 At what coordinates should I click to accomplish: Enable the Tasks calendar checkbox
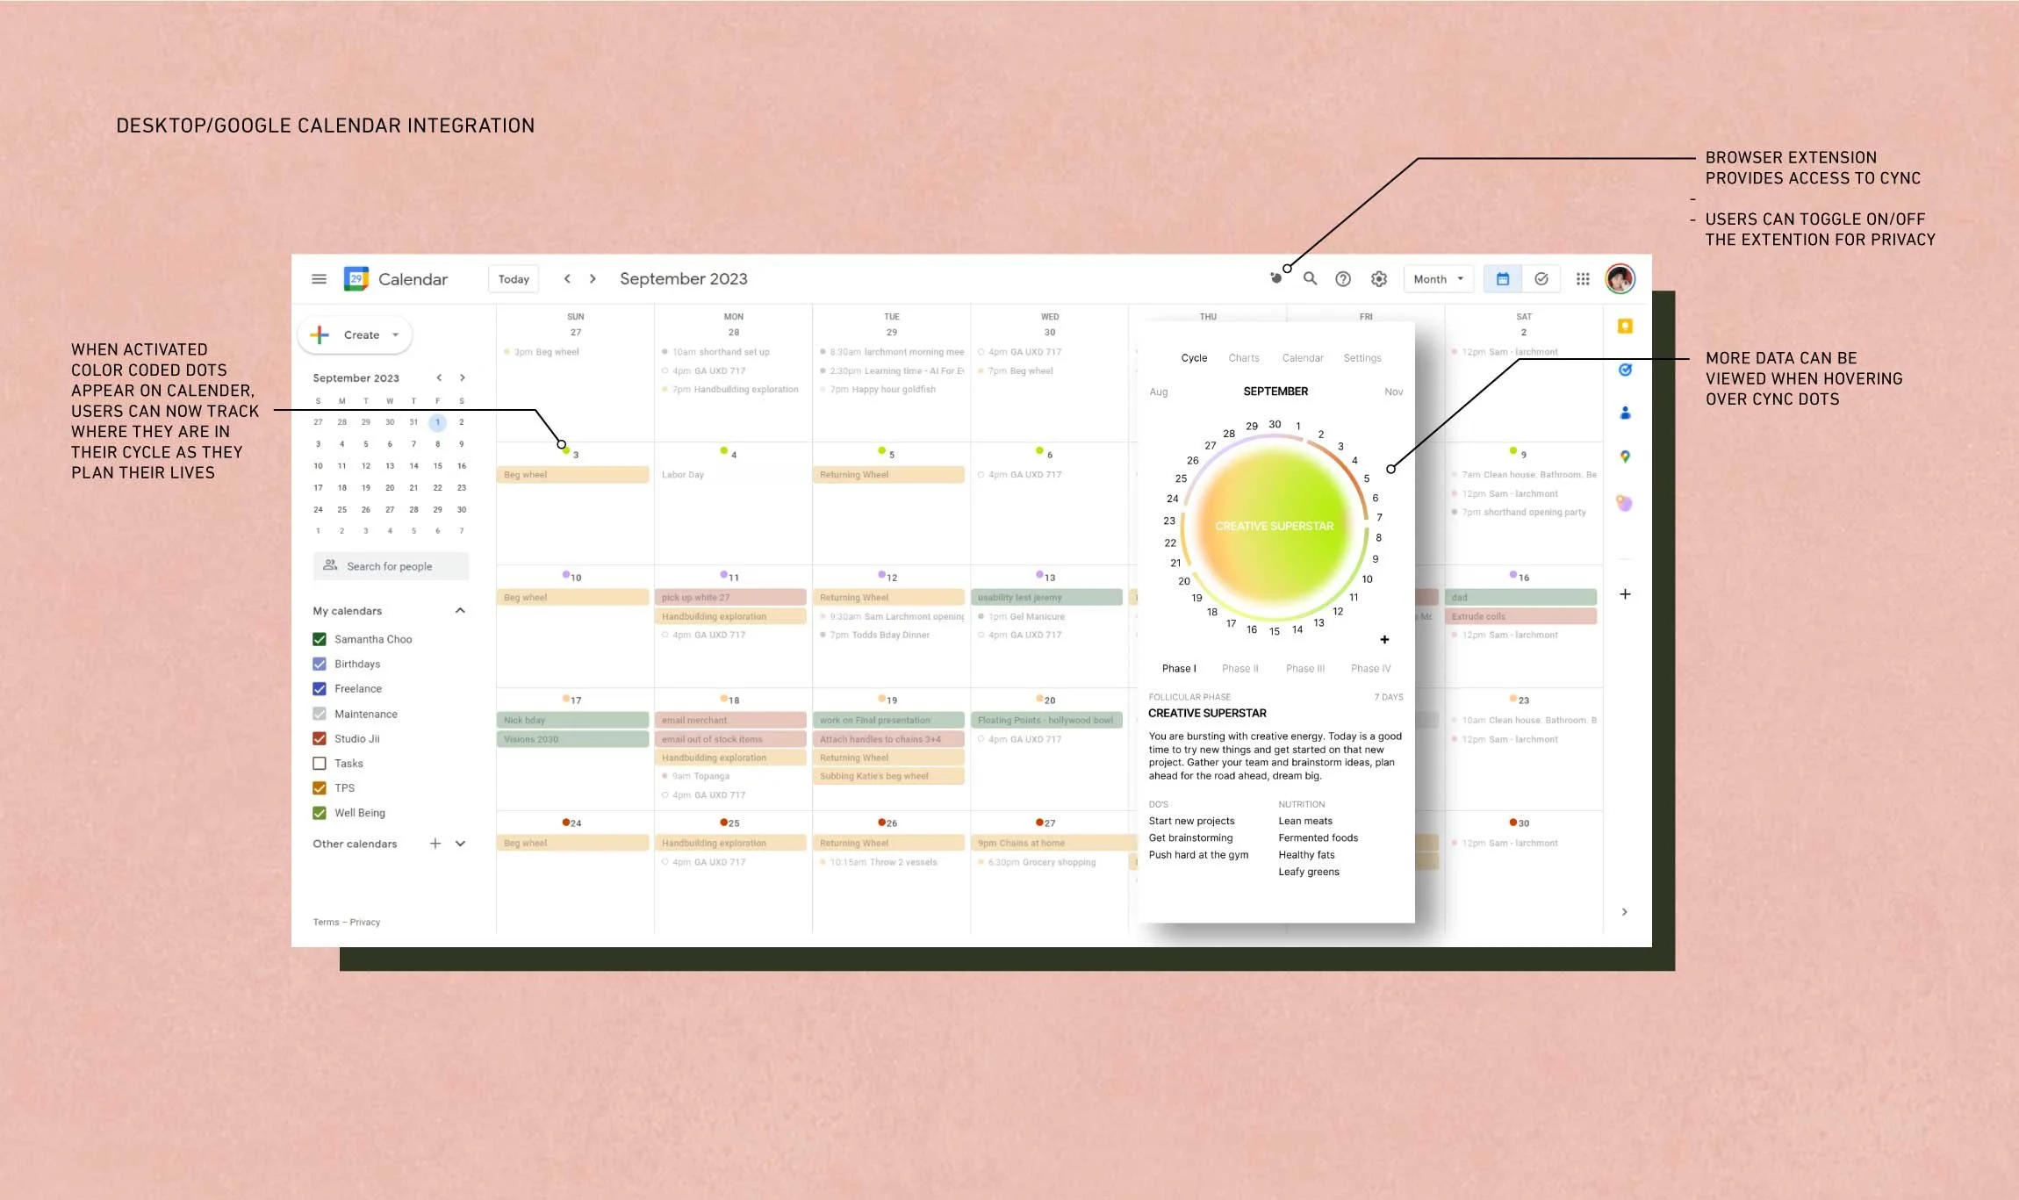click(x=320, y=764)
